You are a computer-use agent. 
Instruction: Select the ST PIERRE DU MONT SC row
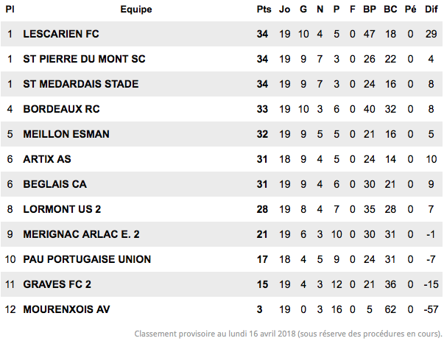pyautogui.click(x=222, y=59)
